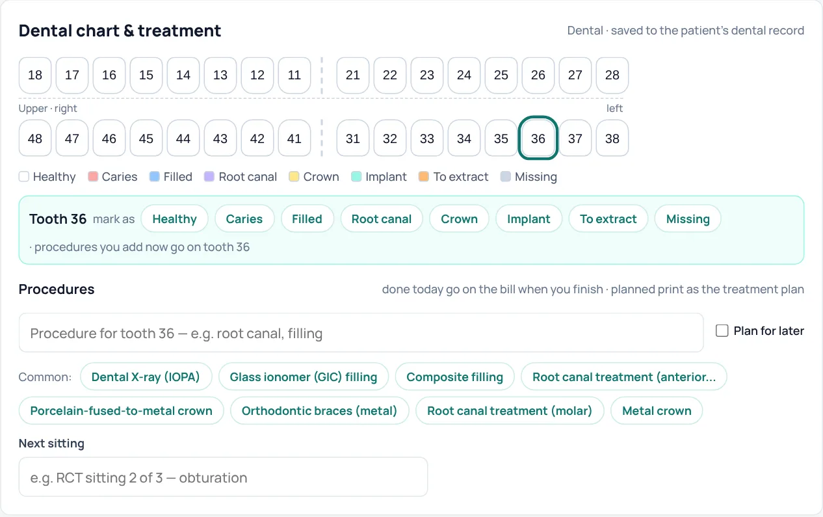Screen dimensions: 823x517
Task: Focus the Procedure for tooth 36 input
Action: [361, 333]
